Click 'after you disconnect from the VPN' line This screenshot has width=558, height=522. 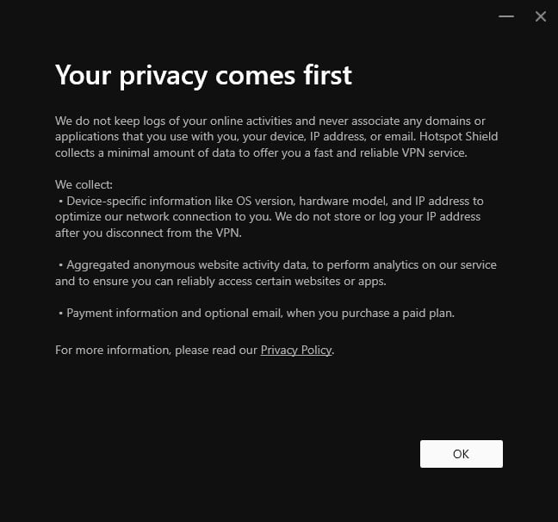pyautogui.click(x=148, y=233)
